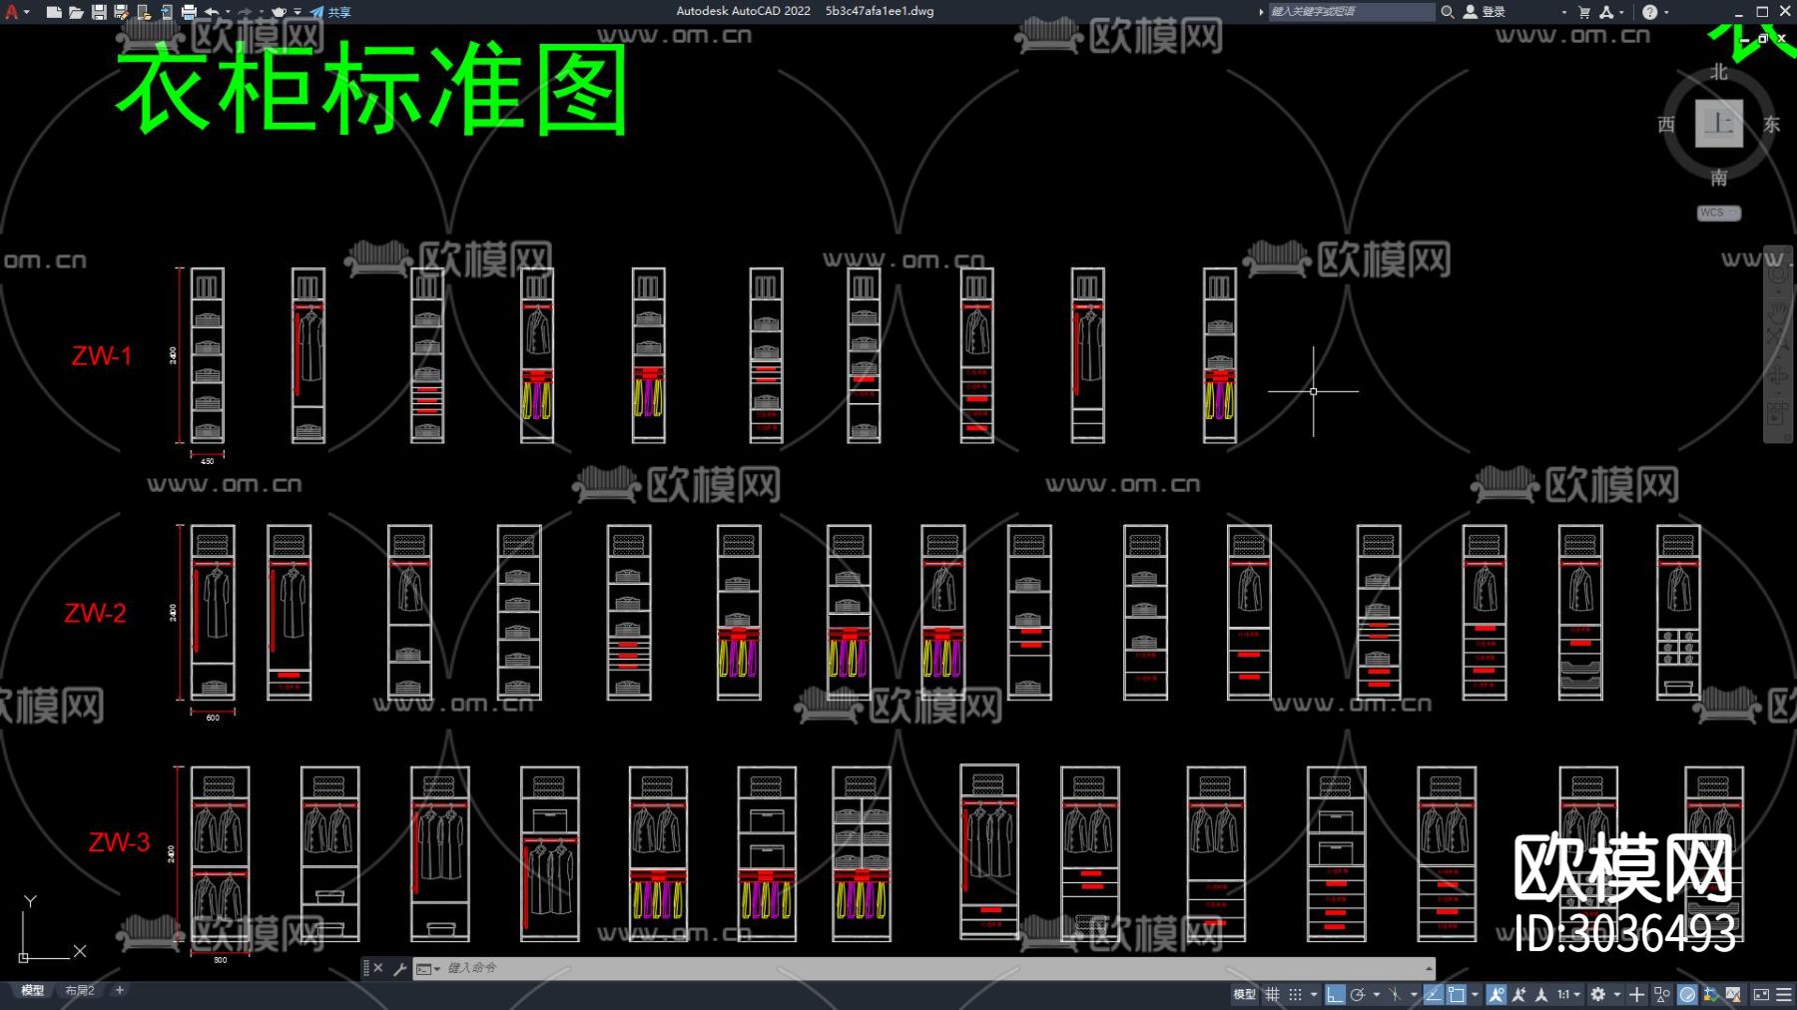Toggle the drawing grid display
This screenshot has width=1797, height=1010.
tap(1272, 994)
